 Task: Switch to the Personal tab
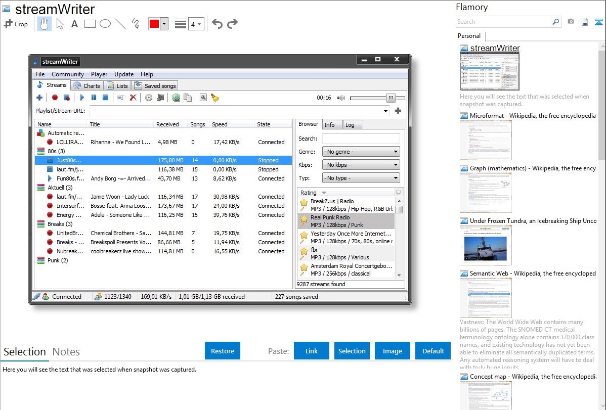point(469,36)
